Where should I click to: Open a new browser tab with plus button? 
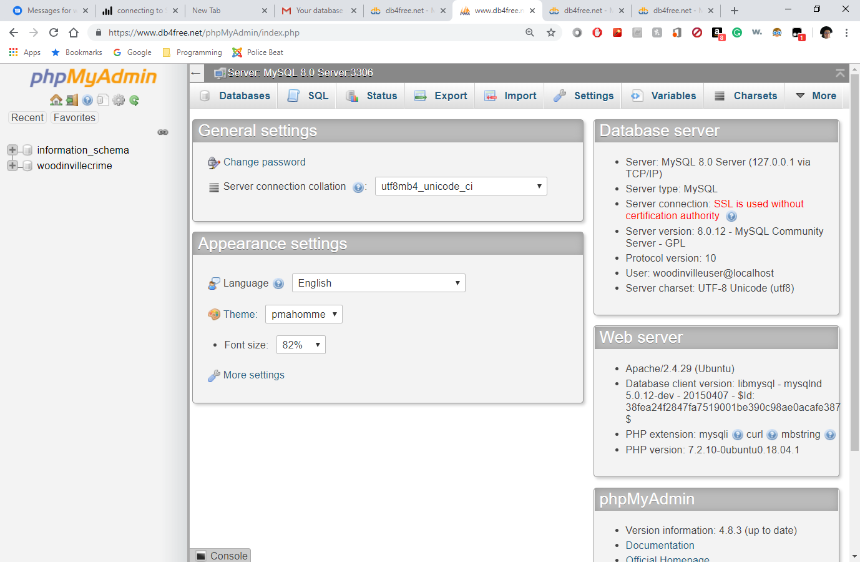pyautogui.click(x=735, y=11)
